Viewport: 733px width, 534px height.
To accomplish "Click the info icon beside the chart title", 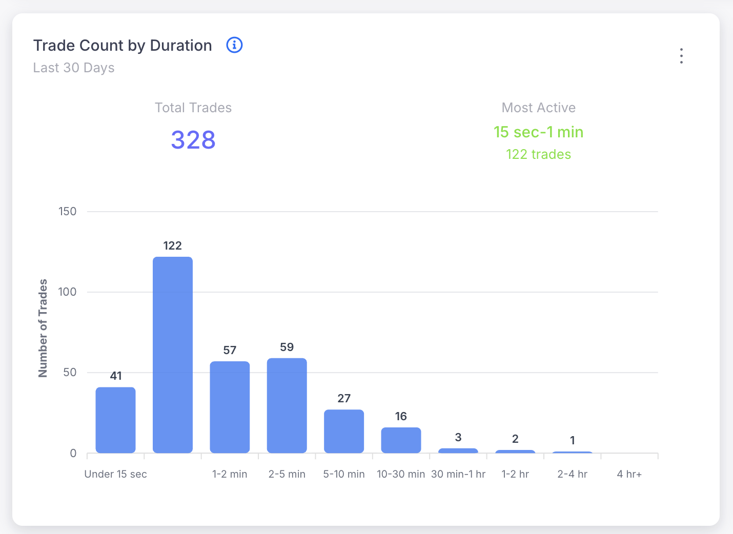I will (234, 45).
